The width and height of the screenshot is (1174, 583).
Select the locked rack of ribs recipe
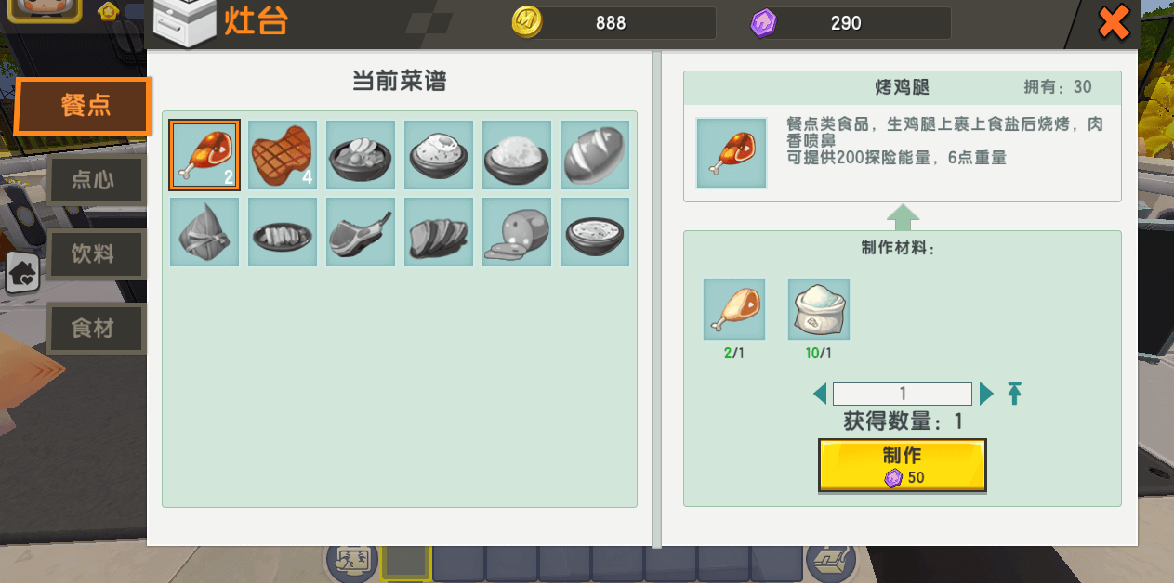tap(361, 232)
